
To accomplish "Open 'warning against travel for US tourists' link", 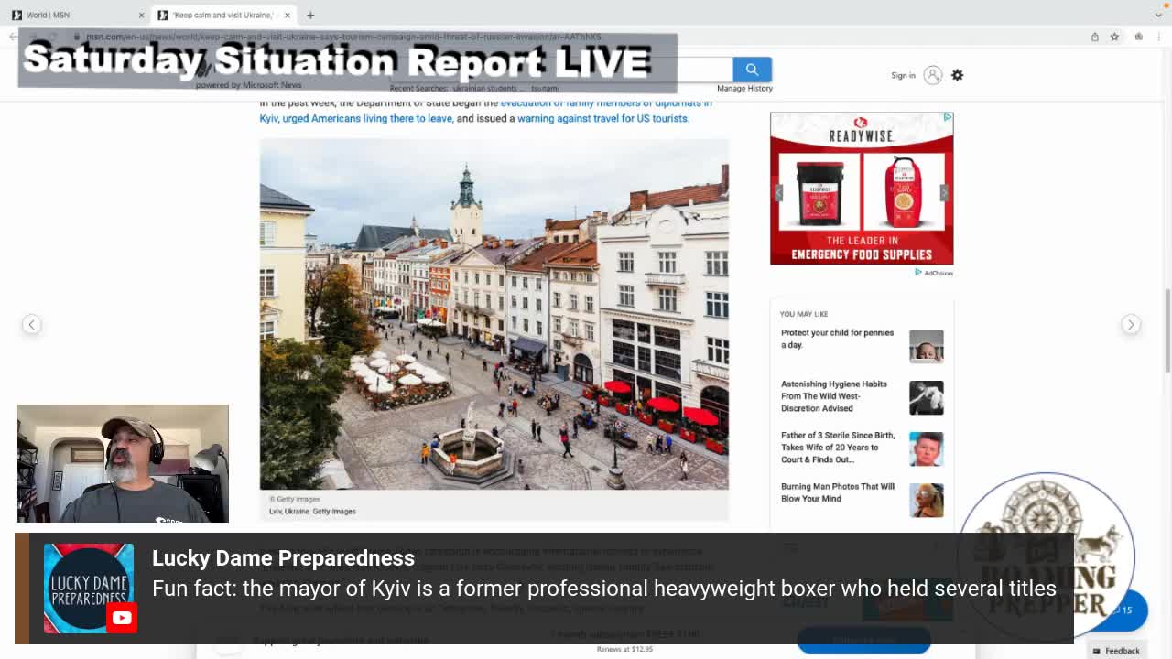I will click(x=602, y=118).
